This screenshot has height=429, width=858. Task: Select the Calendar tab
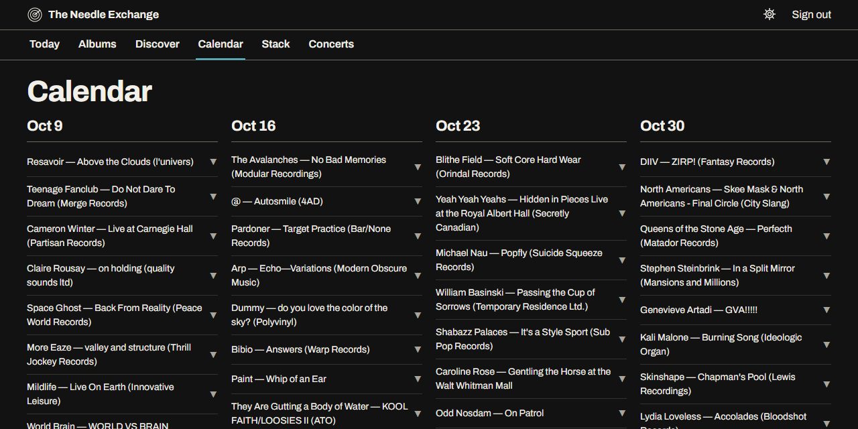[221, 44]
